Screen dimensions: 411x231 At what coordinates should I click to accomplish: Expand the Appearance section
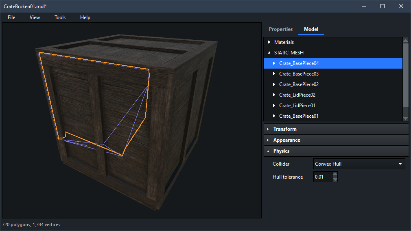tap(336, 140)
